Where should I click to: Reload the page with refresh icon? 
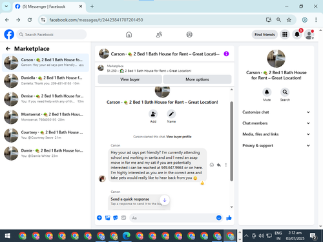[30, 20]
